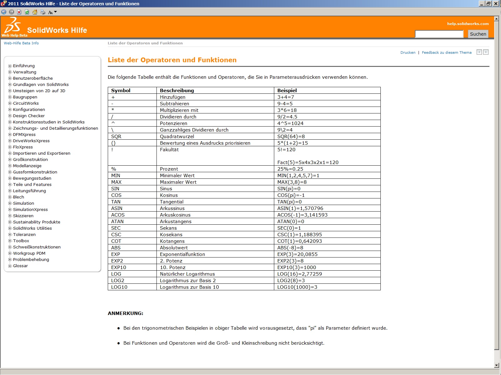The width and height of the screenshot is (501, 375).
Task: Click the Fakultät description cell
Action: point(215,156)
